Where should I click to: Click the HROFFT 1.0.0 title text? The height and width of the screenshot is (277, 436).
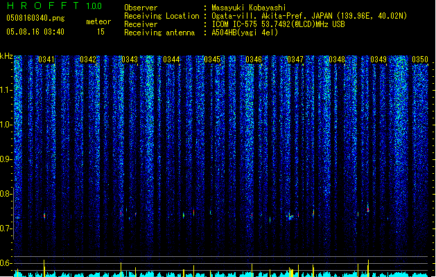tap(55, 6)
